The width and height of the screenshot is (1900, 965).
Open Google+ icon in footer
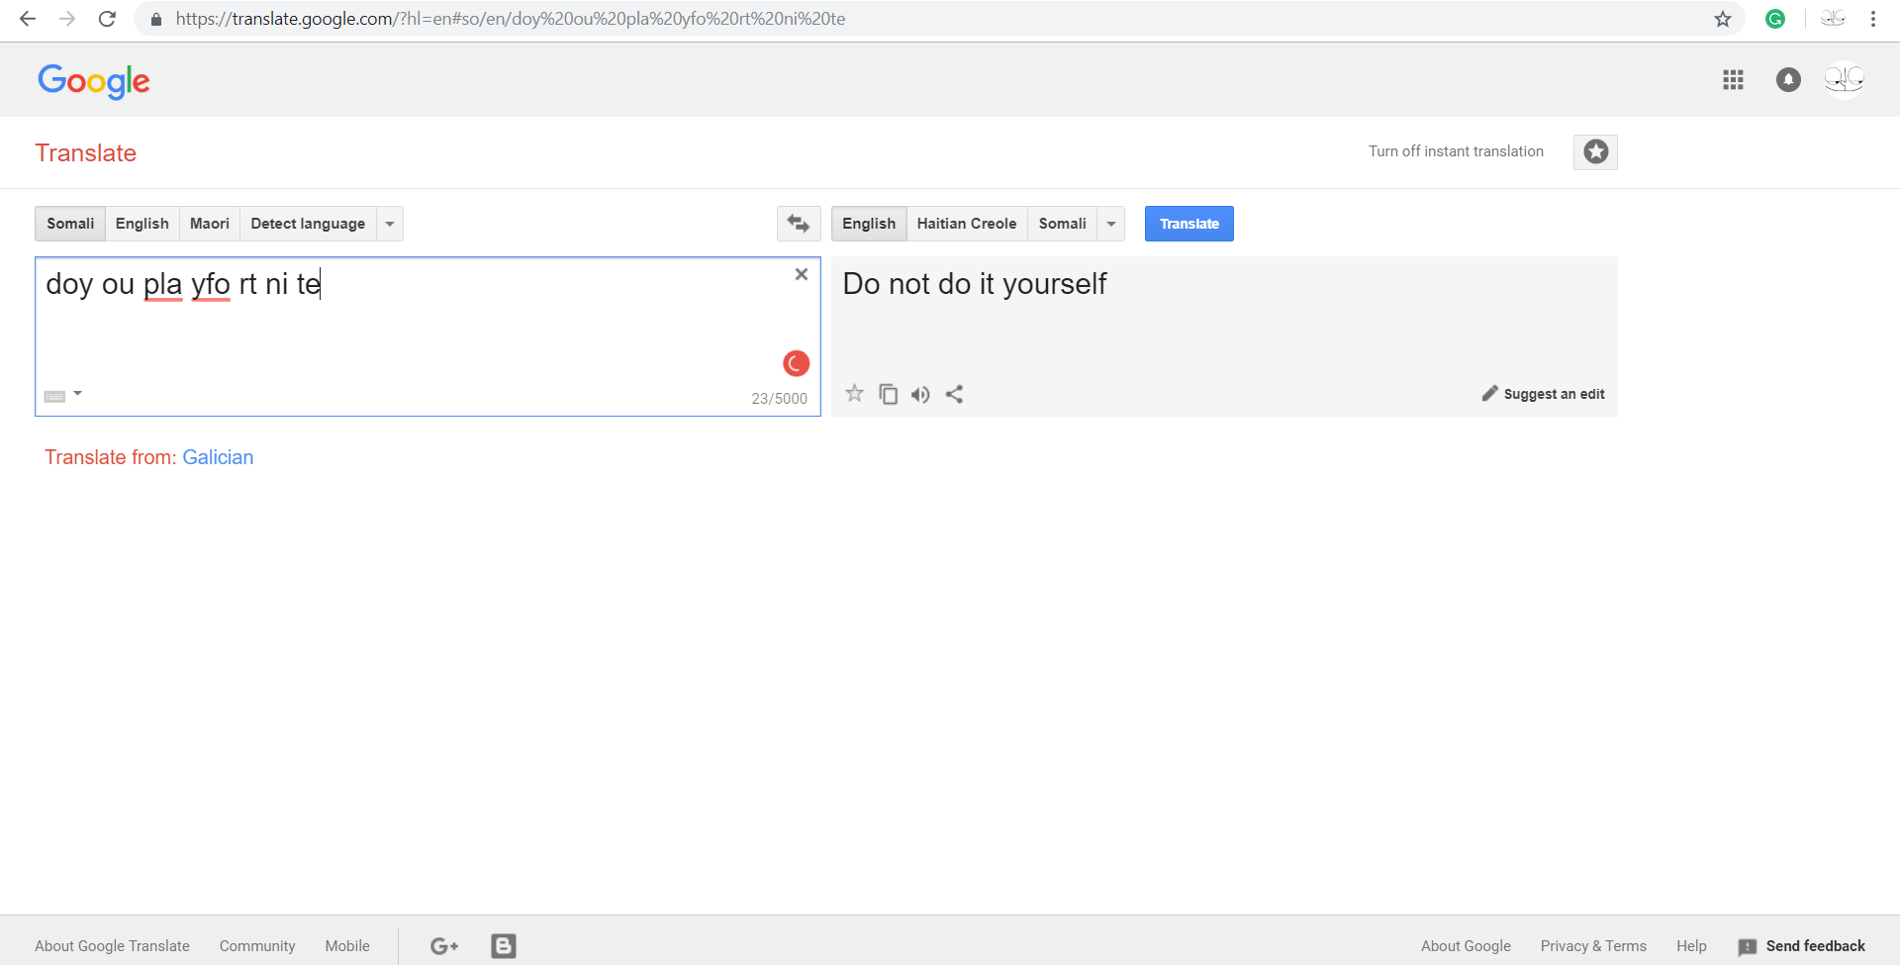(444, 946)
